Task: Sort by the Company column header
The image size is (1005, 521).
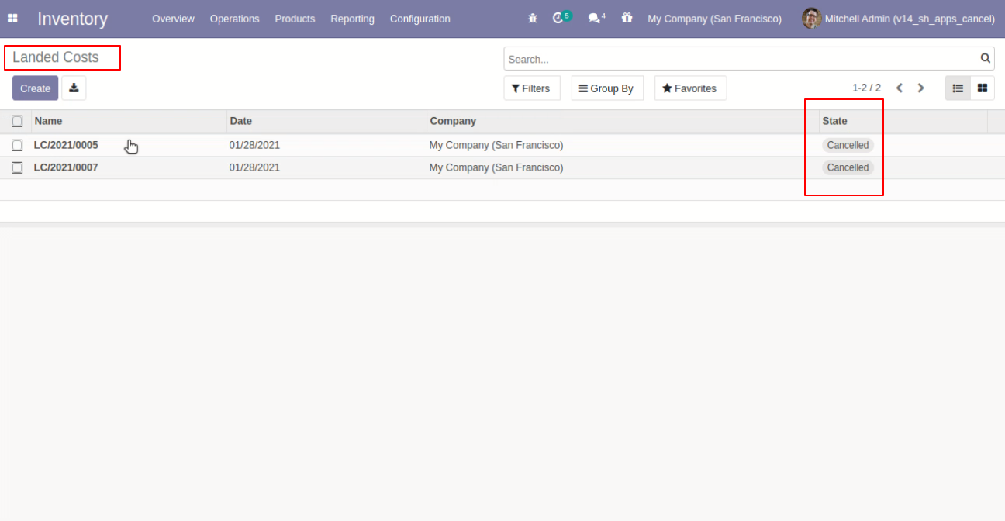Action: [x=623, y=121]
